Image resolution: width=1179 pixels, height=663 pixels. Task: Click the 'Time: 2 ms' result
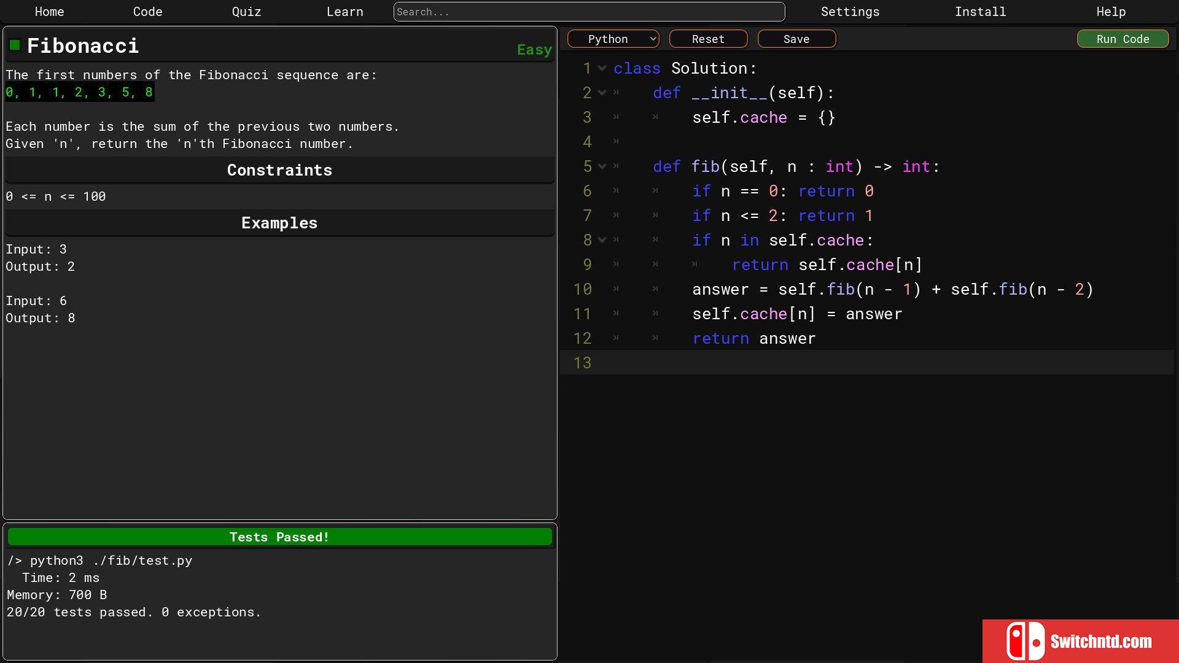coord(61,578)
